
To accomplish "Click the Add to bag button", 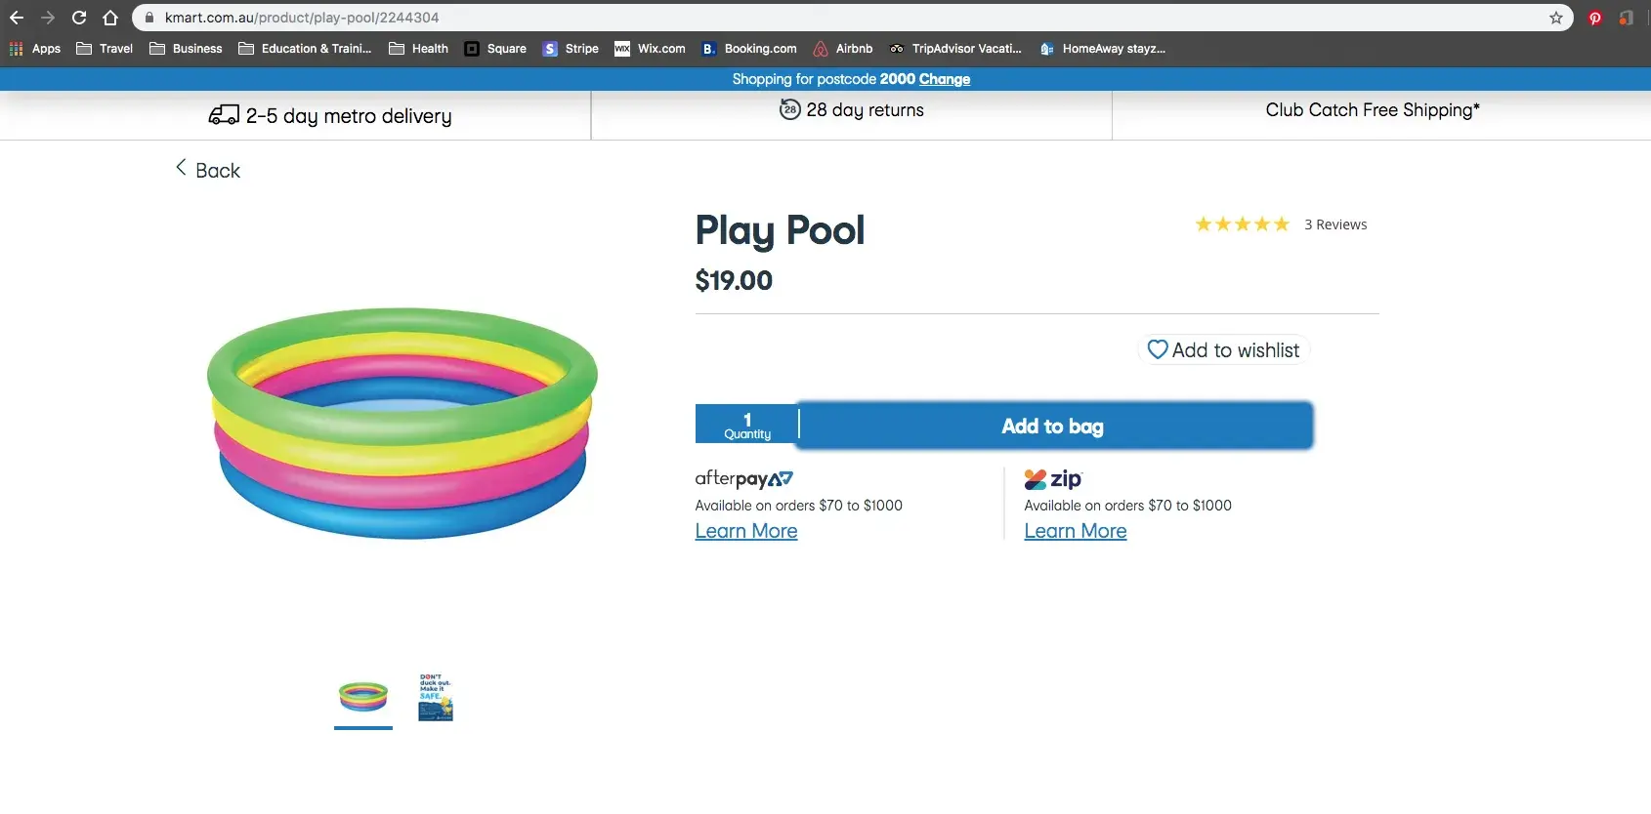I will point(1053,427).
